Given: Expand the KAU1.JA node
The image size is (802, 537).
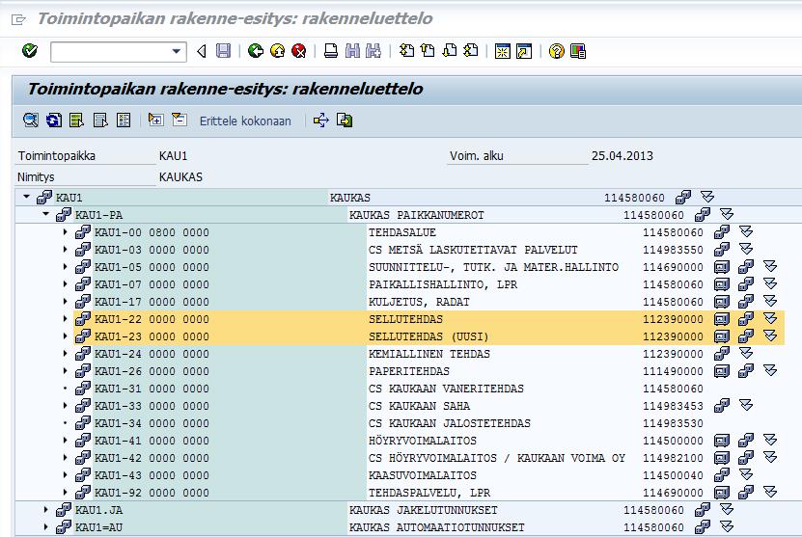Looking at the screenshot, I should (x=45, y=510).
